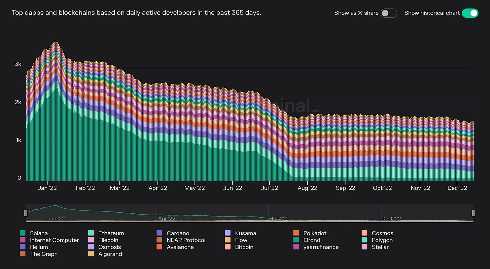Screen dimensions: 490x269
Task: Click the Osmosis legend color swatch
Action: [91, 247]
